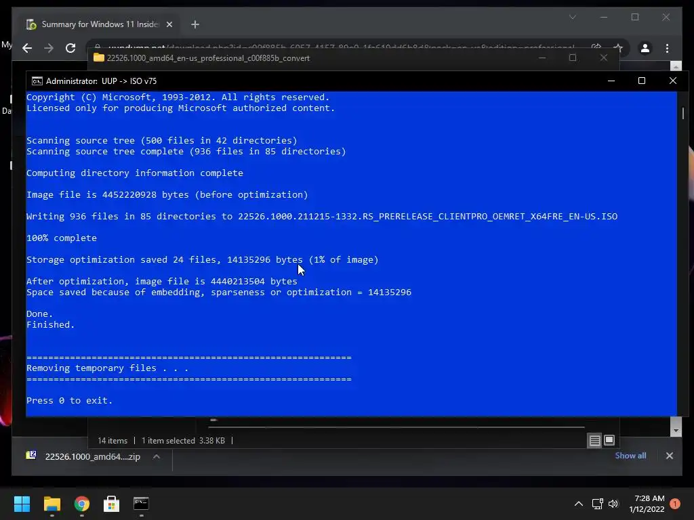
Task: Close the Summary for Windows 11 Insider tab
Action: [x=169, y=24]
